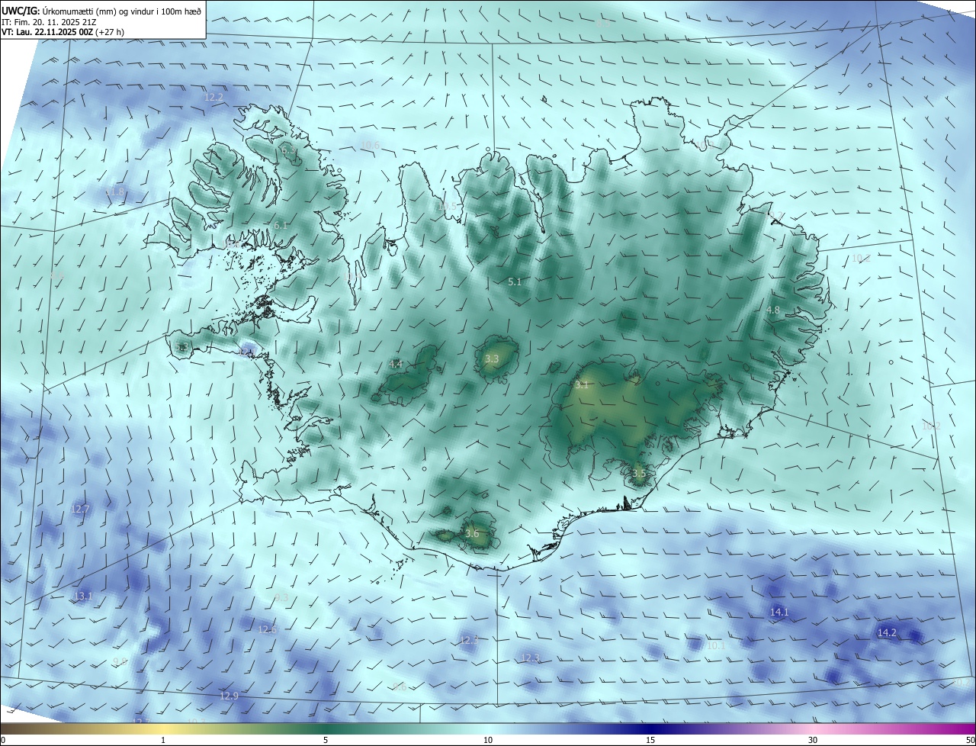Screen dimensions: 976x746
Task: Click the 50 tick on the color scale
Action: click(970, 740)
